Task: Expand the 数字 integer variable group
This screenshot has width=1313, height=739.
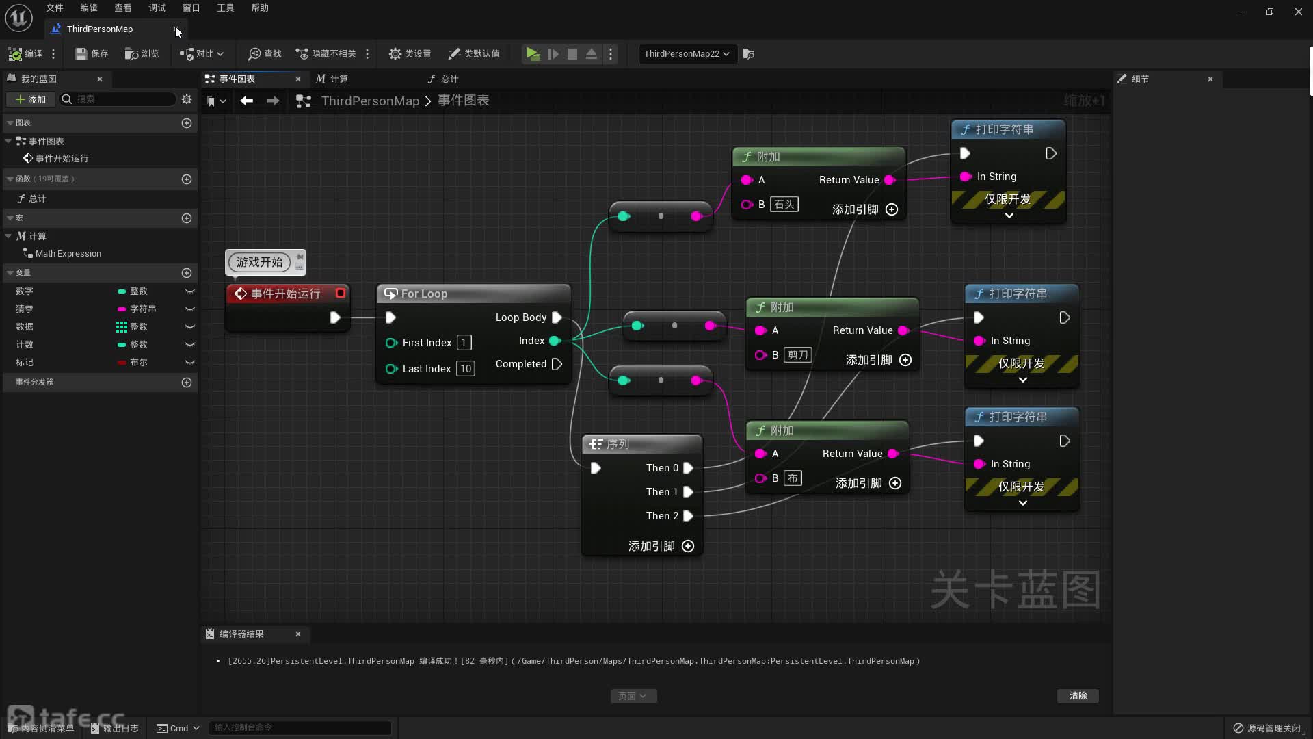Action: (x=189, y=291)
